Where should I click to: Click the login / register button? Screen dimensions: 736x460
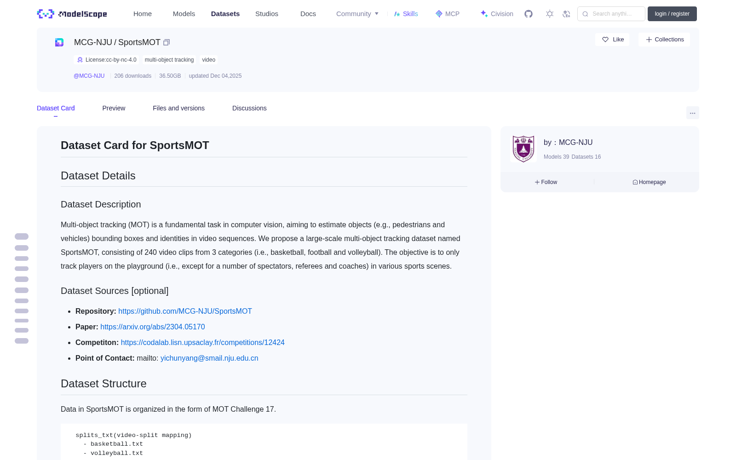672,14
